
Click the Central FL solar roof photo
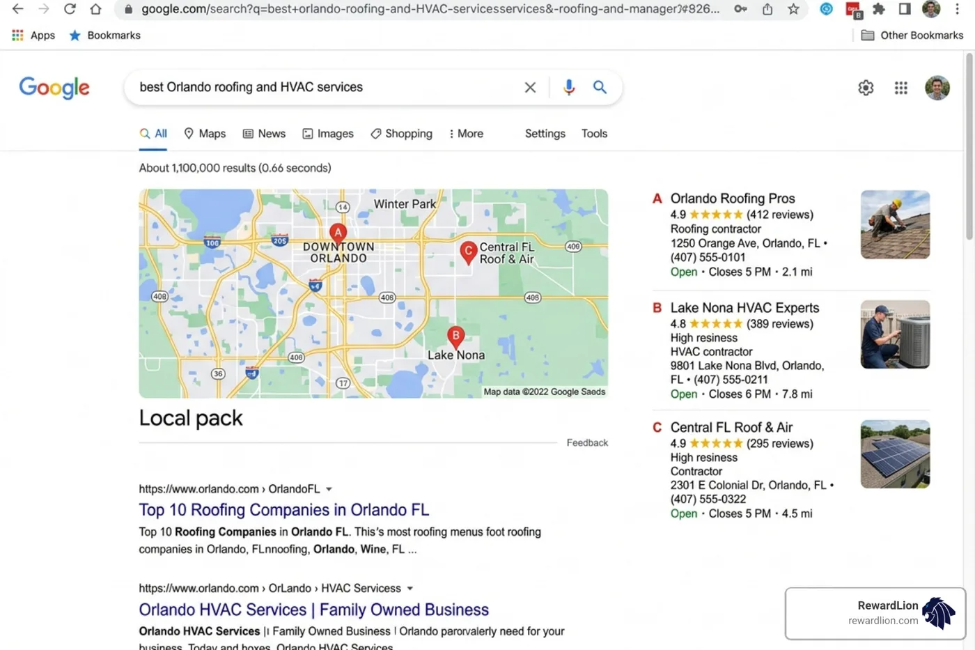tap(895, 454)
